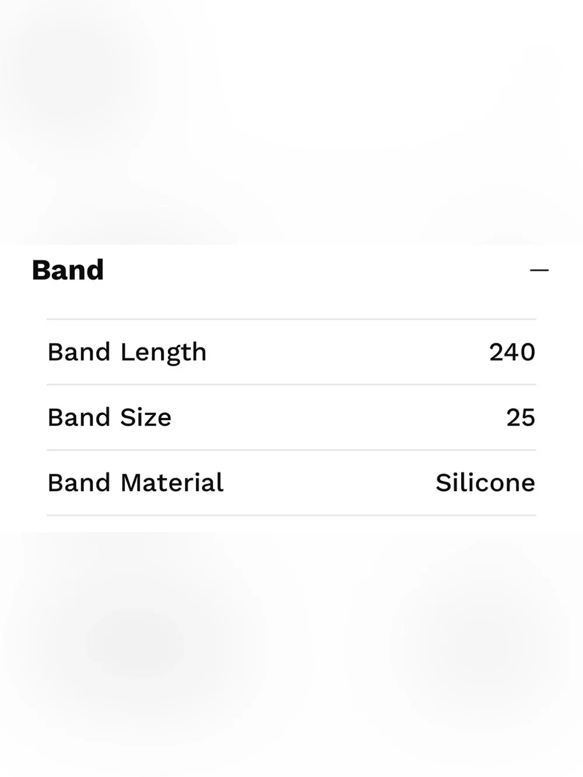
Task: Tap the word Band in Band Length
Action: tap(79, 352)
